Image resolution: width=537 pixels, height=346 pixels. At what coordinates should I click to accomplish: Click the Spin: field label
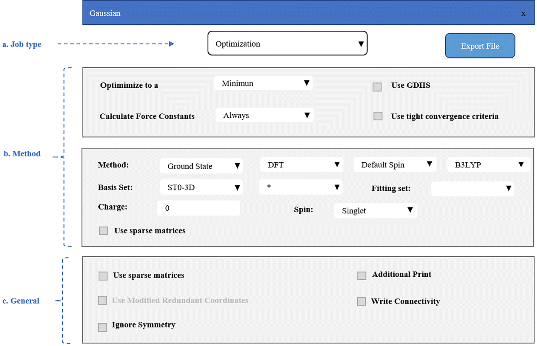point(303,210)
